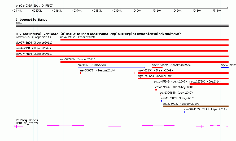
Task: Click the 45440k ruler tick label
Action: click(216, 11)
